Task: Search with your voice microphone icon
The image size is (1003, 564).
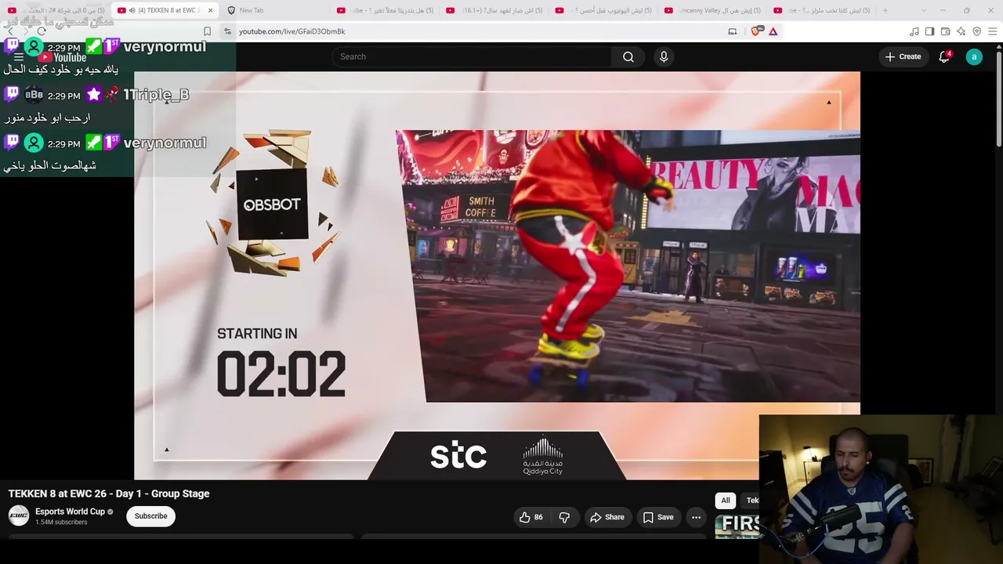Action: click(664, 56)
